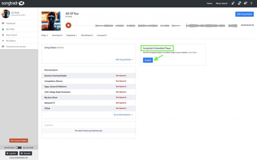Click the help question mark icon
This screenshot has height=160, width=257.
pos(251,4)
